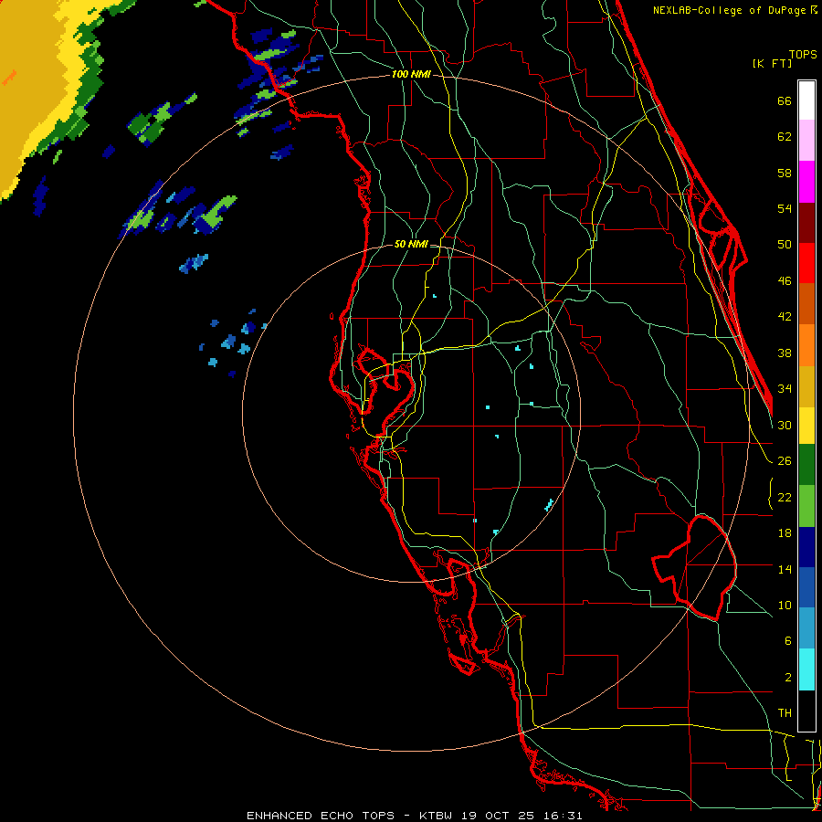Click the legend value 34

pos(785,388)
